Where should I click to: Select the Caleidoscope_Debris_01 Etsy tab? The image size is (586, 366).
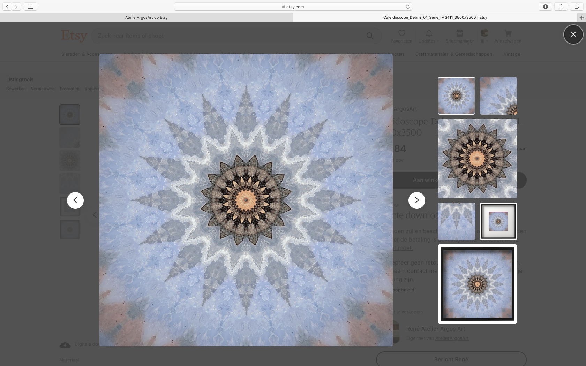435,17
